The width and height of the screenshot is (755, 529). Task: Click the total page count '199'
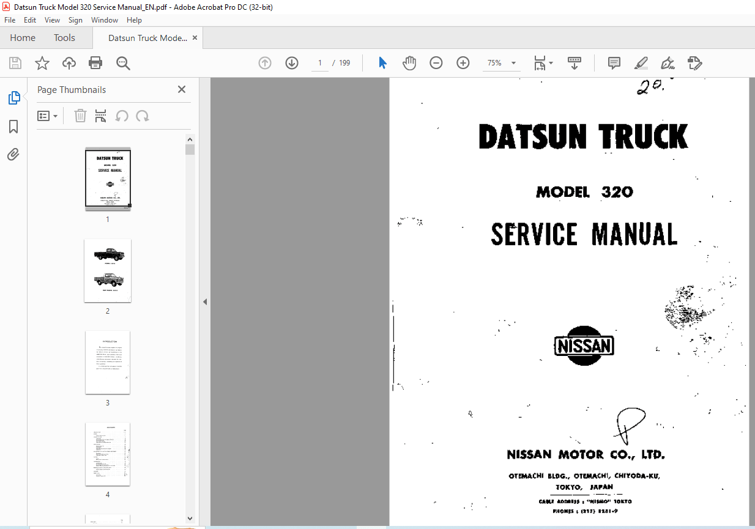(x=344, y=63)
